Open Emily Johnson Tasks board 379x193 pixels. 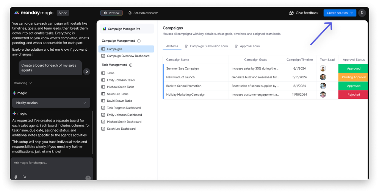tap(121, 80)
